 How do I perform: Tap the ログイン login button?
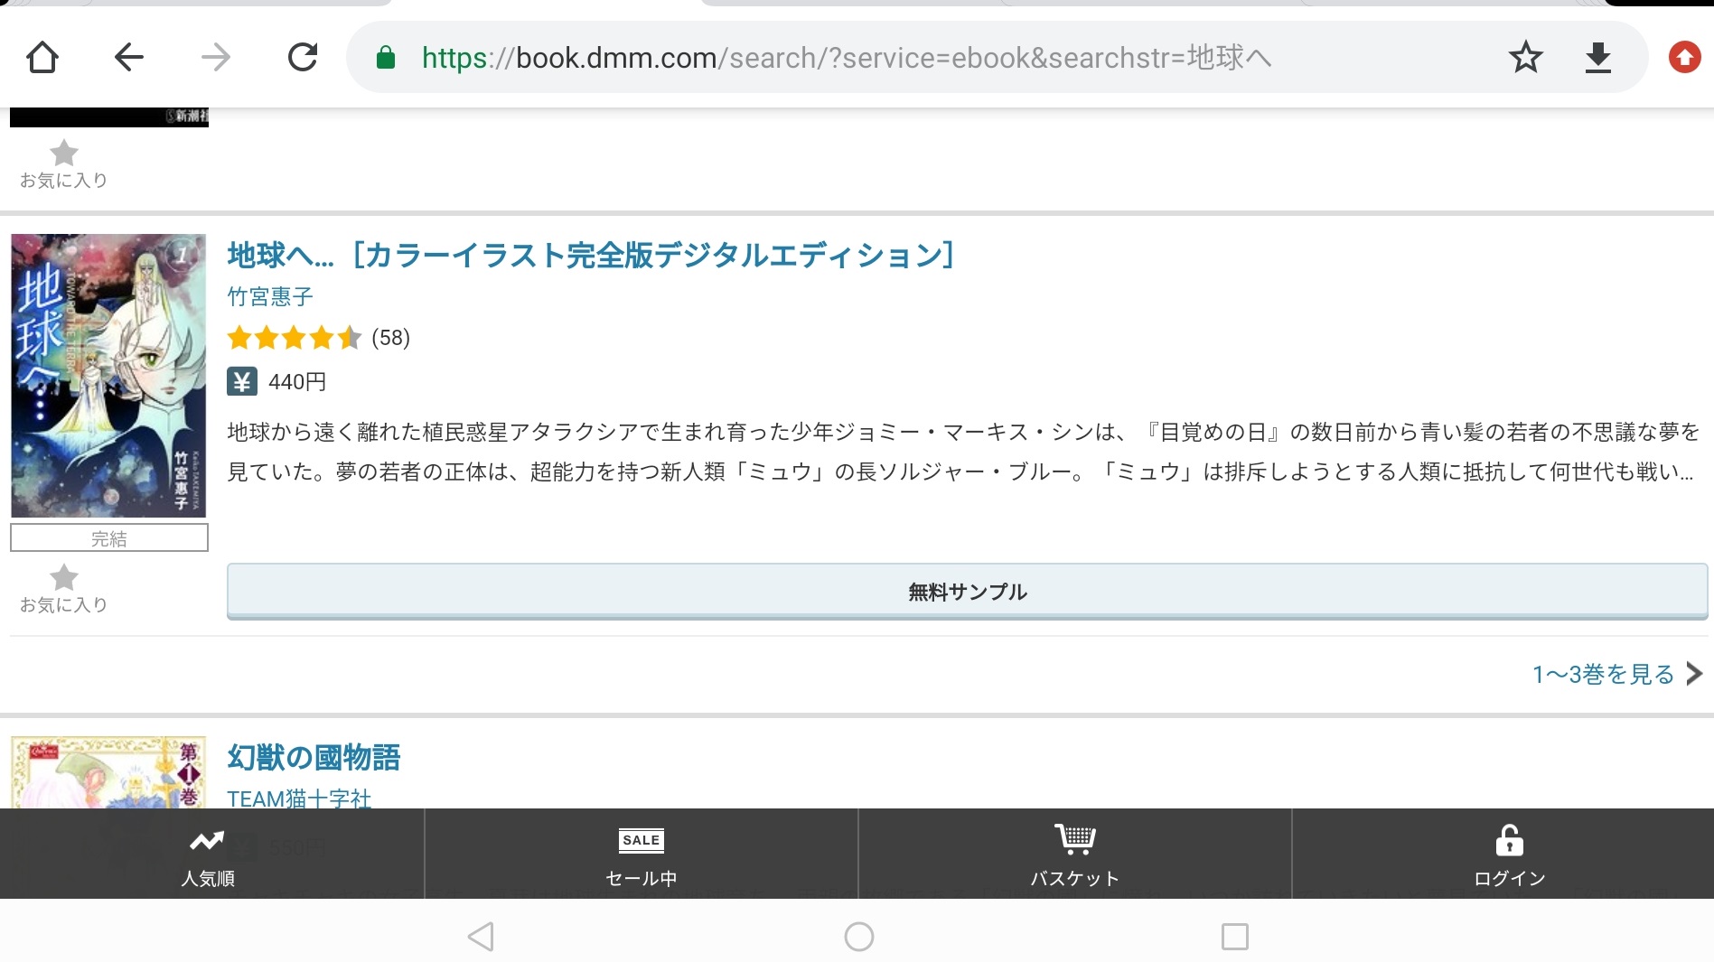click(1508, 854)
